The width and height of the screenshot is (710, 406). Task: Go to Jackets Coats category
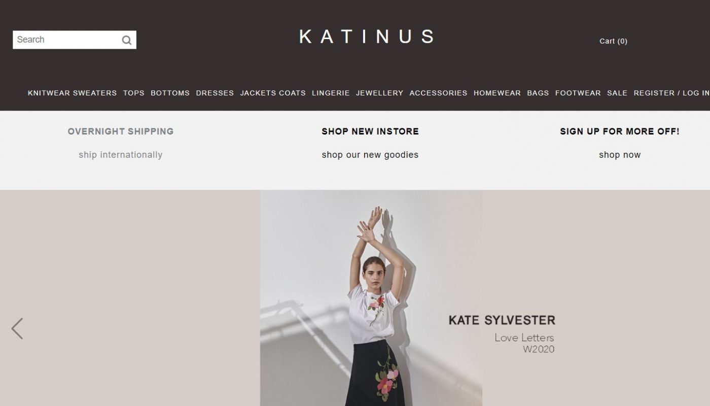273,93
